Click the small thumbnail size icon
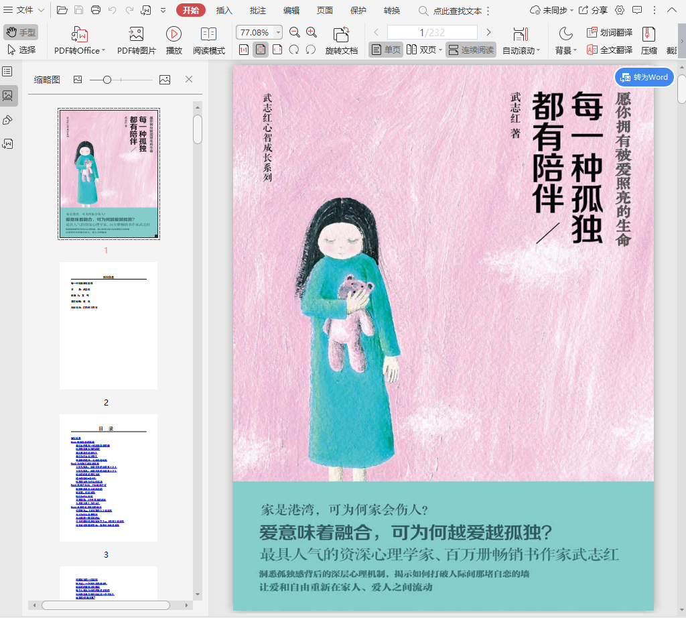The width and height of the screenshot is (686, 618). [78, 80]
